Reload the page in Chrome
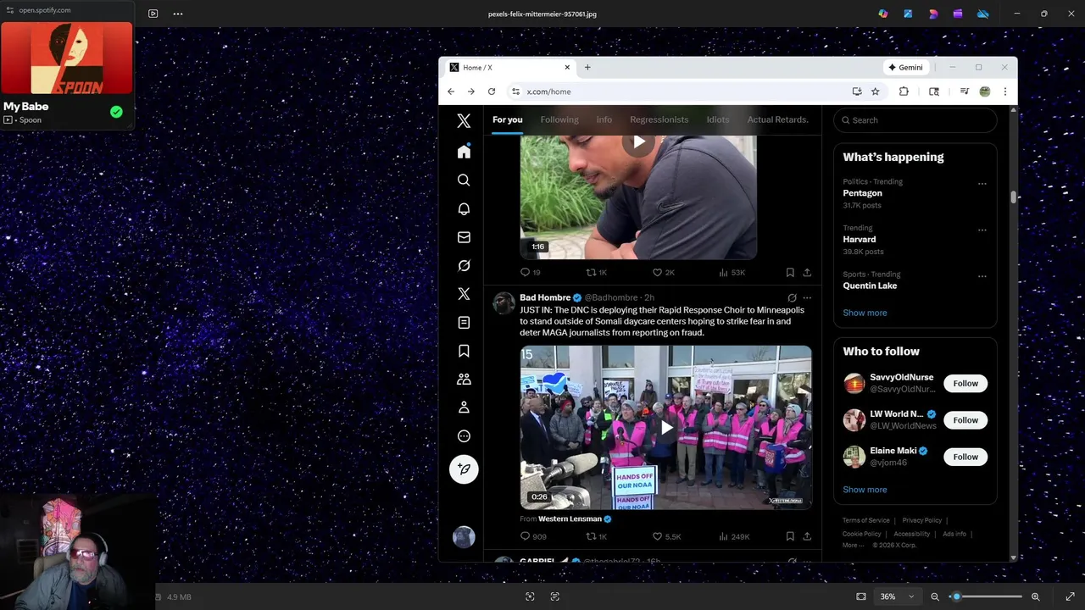Screen dimensions: 1085x610 (x=492, y=91)
